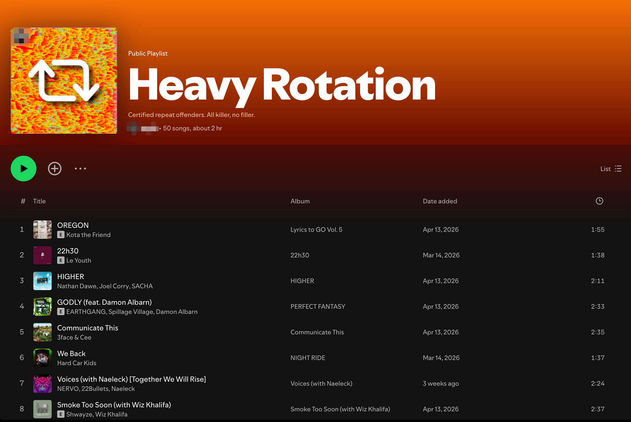
Task: Open artist Nathan Dawe
Action: pyautogui.click(x=77, y=286)
